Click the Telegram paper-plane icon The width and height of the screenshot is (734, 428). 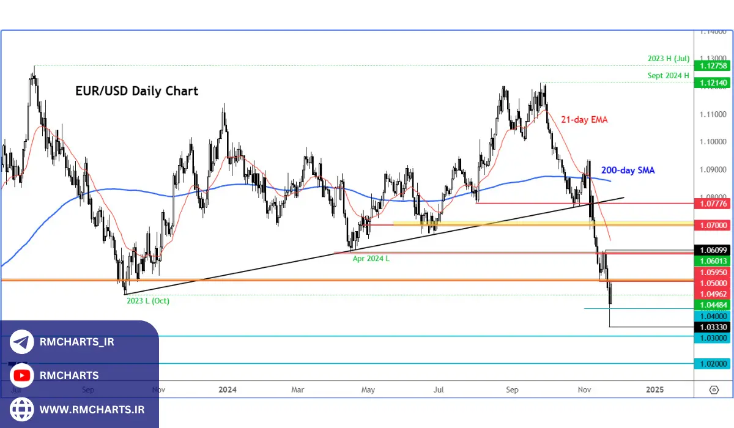20,342
